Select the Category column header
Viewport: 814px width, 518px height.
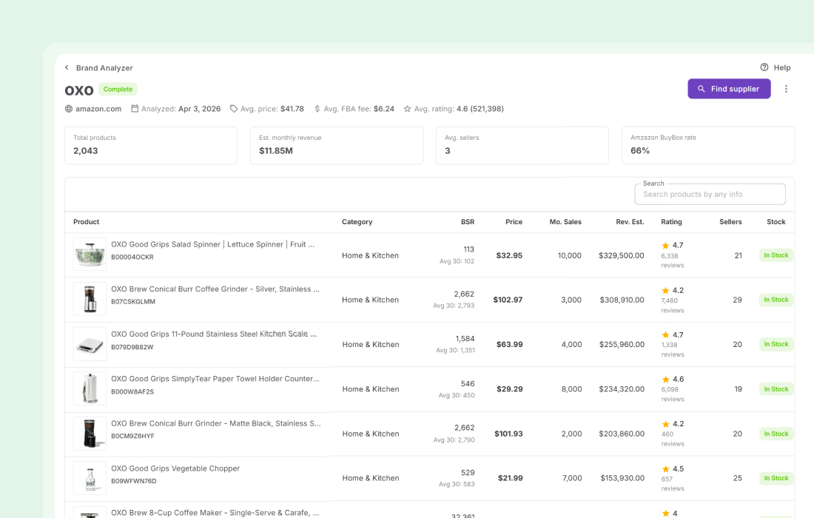(357, 222)
